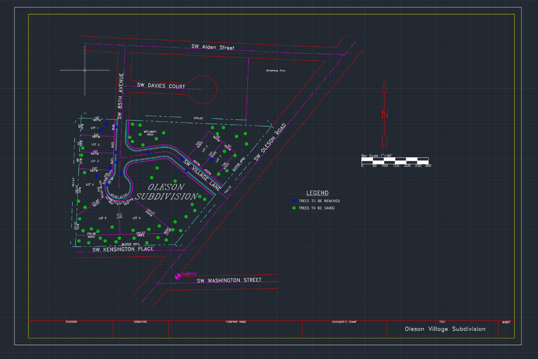Pick the north arrow symbol
Viewport: 538px width, 359px height.
point(384,114)
